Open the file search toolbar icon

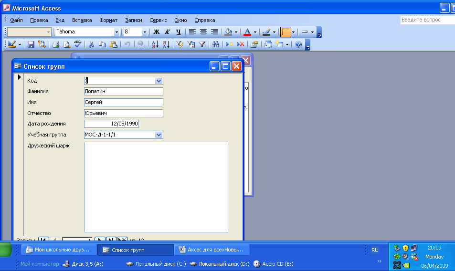[42, 44]
